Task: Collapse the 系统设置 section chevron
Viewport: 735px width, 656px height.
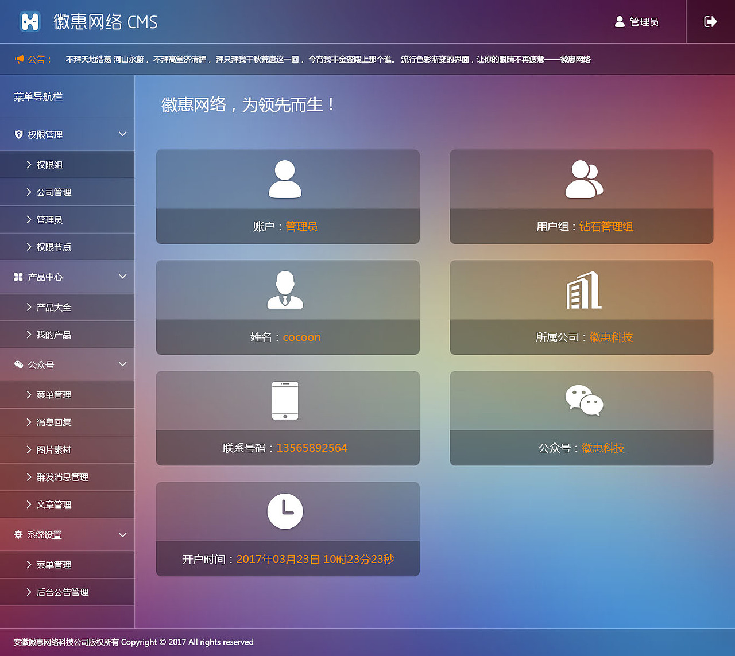Action: 122,534
